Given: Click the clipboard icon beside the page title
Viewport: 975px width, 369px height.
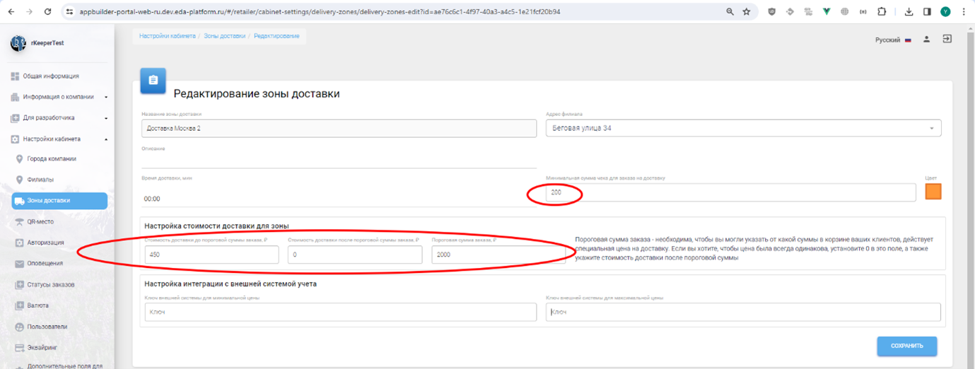Looking at the screenshot, I should click(153, 81).
